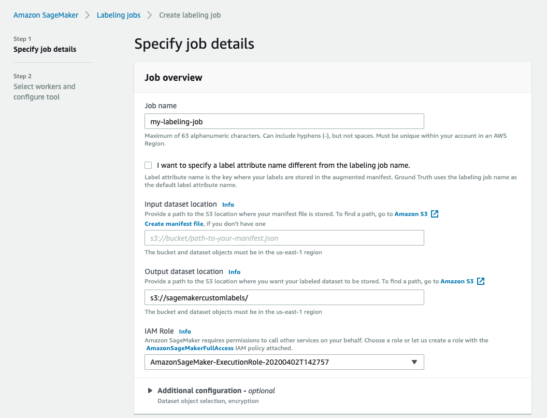
Task: Click breadcrumb chevron after Labeling jobs
Action: 150,15
